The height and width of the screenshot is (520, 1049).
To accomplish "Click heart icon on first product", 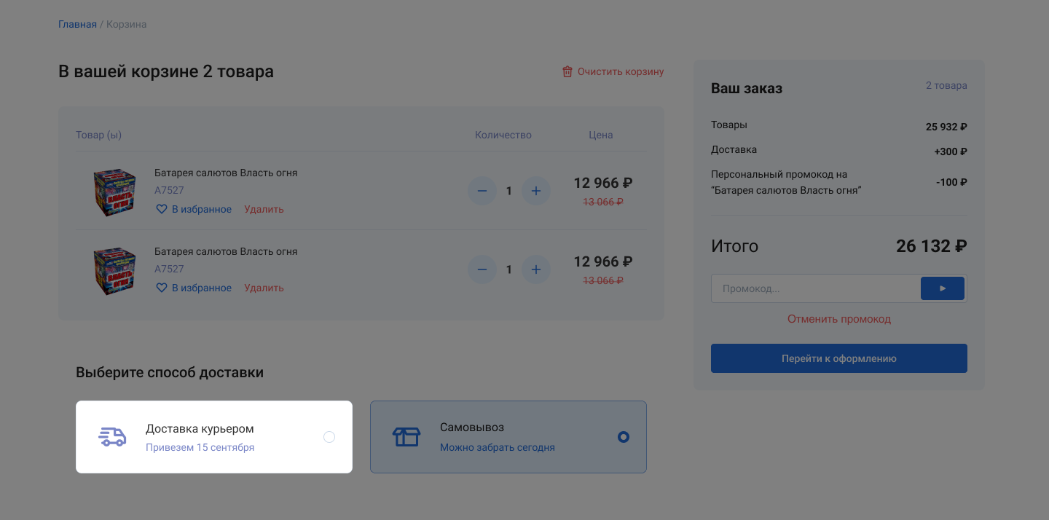I will pyautogui.click(x=162, y=210).
